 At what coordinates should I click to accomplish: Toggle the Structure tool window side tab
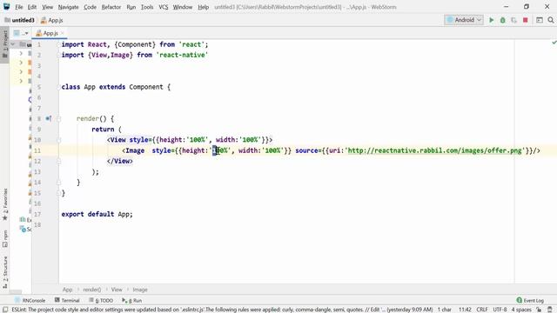point(5,272)
